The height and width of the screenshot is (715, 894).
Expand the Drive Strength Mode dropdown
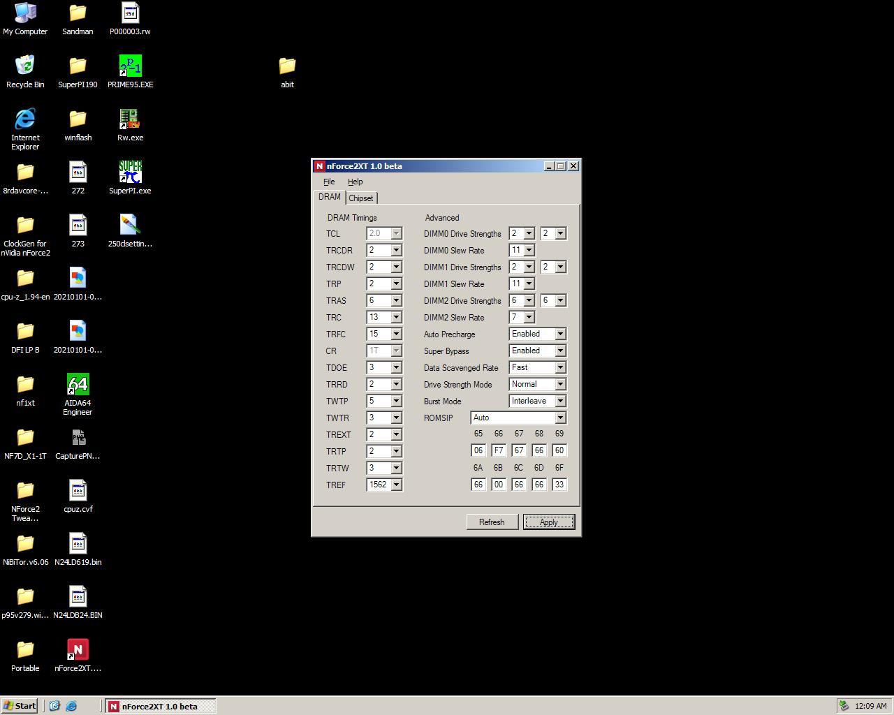click(560, 384)
